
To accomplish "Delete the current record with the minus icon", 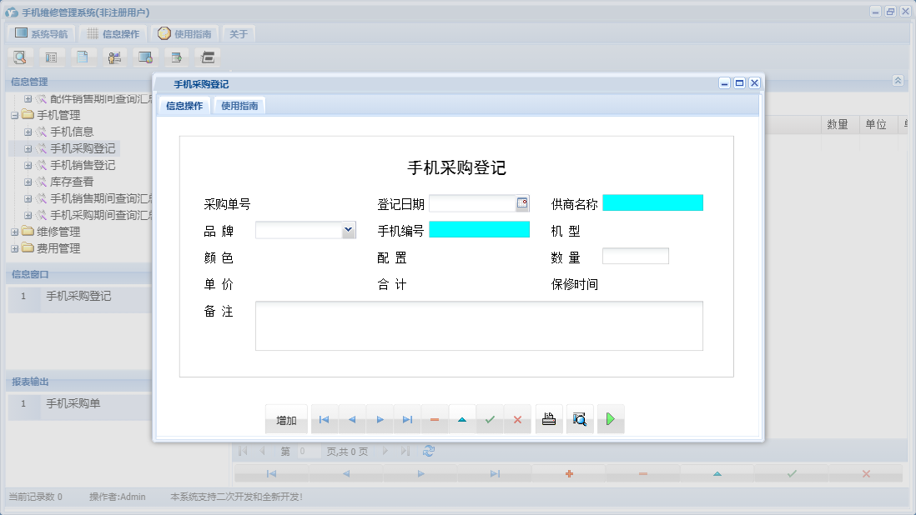I will [x=434, y=419].
